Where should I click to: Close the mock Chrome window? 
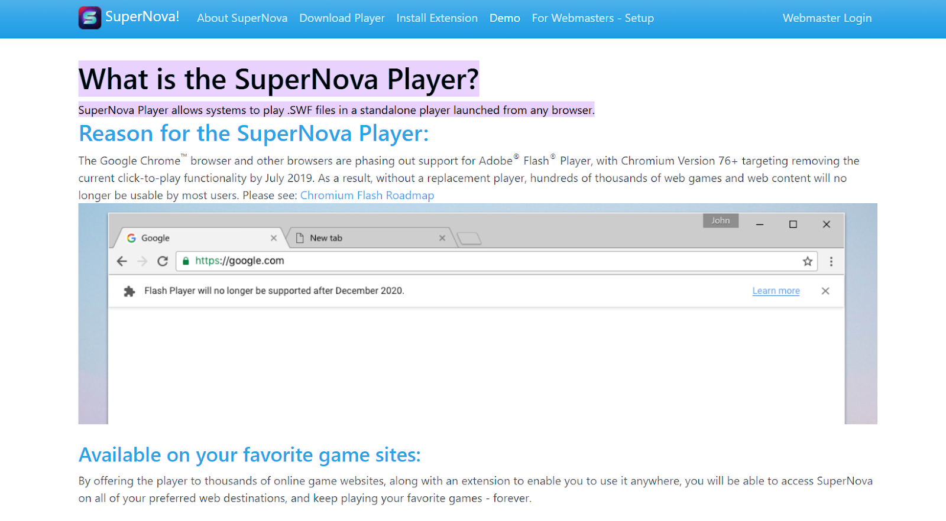coord(827,224)
